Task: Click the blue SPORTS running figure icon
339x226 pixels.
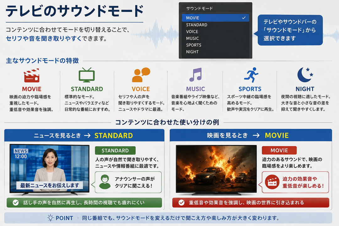Action: (251, 75)
